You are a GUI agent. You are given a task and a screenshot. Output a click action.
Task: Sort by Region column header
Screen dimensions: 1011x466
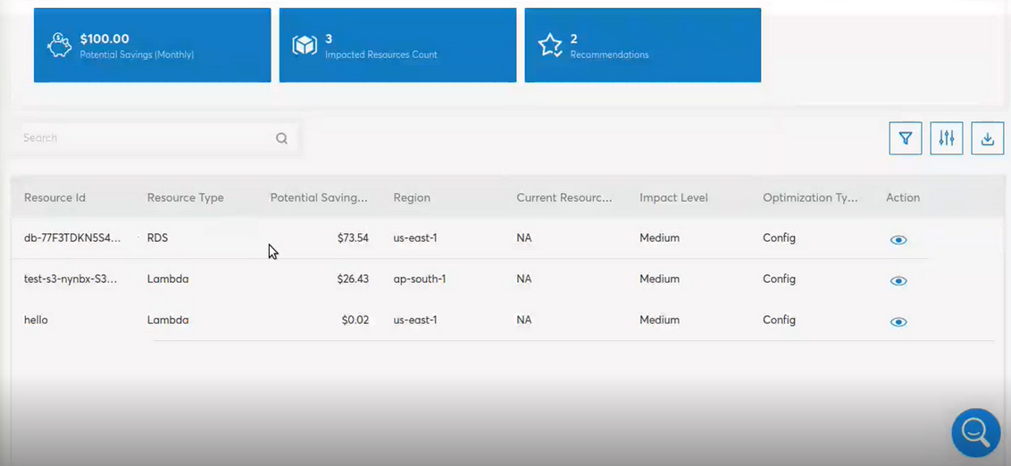click(412, 198)
